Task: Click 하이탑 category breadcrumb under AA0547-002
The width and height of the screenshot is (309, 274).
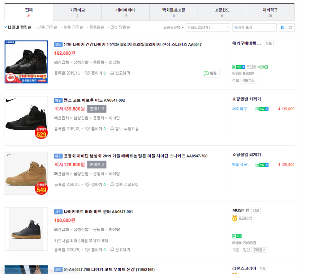Action: point(114,118)
